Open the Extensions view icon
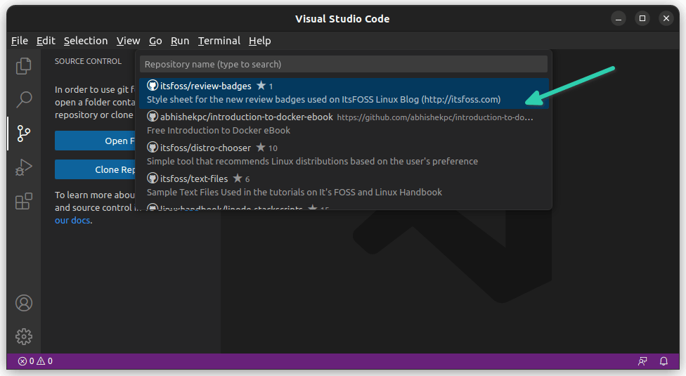 24,202
